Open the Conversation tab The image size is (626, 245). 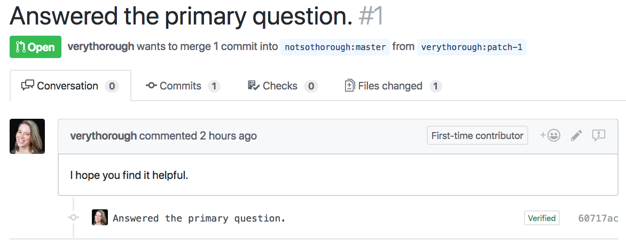point(71,86)
